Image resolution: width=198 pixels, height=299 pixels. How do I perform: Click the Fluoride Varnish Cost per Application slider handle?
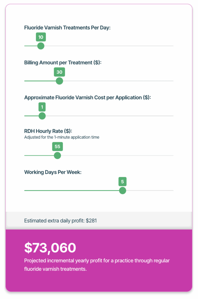tap(42, 116)
